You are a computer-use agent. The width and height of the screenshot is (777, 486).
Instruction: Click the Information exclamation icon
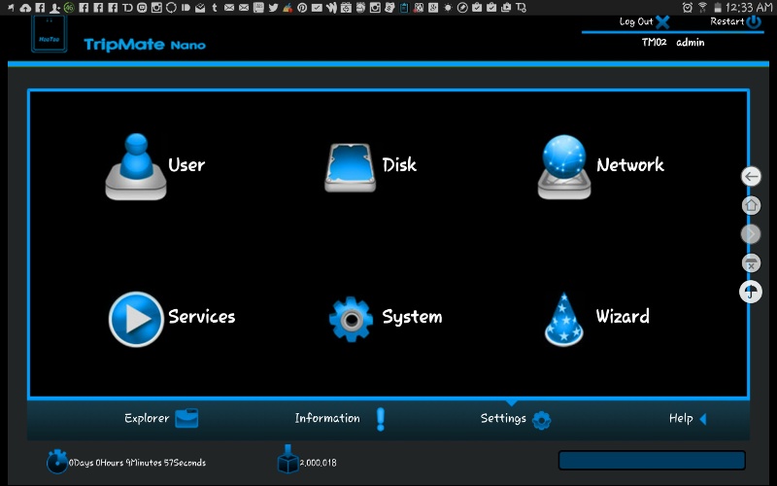pyautogui.click(x=380, y=420)
